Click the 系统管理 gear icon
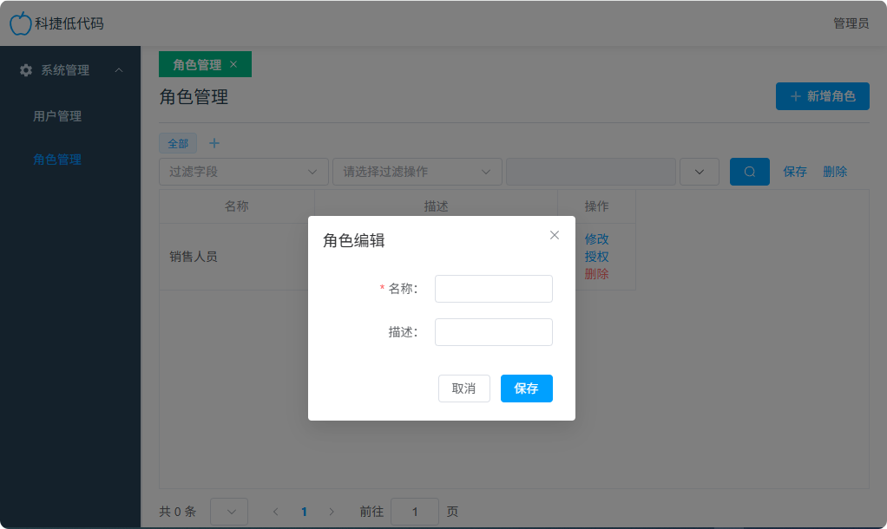The image size is (887, 529). pyautogui.click(x=26, y=70)
